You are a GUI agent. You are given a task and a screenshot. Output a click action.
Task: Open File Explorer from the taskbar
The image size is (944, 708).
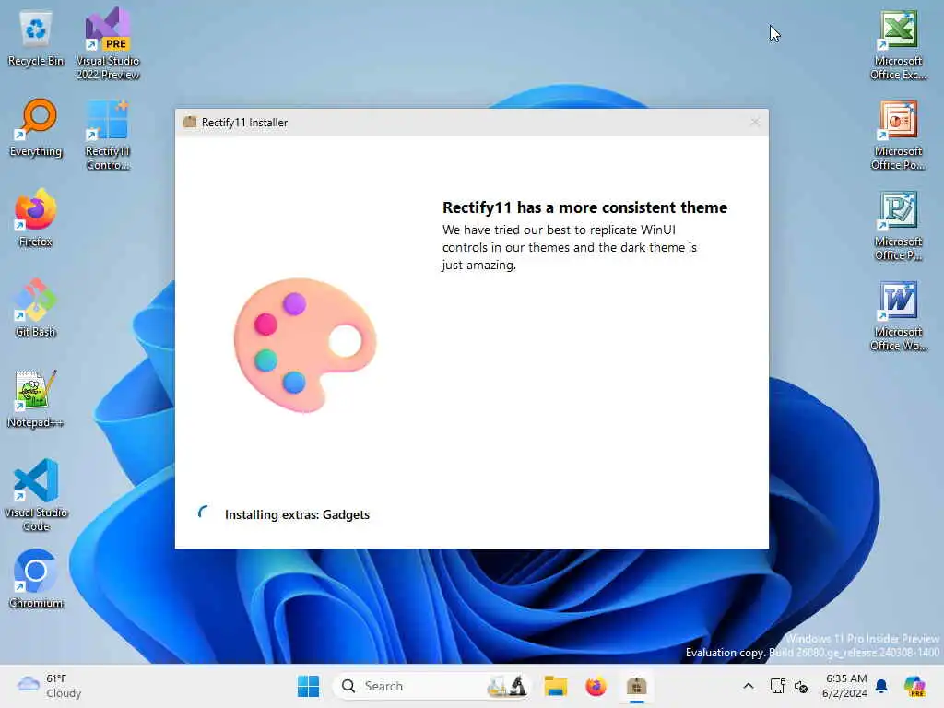point(555,686)
